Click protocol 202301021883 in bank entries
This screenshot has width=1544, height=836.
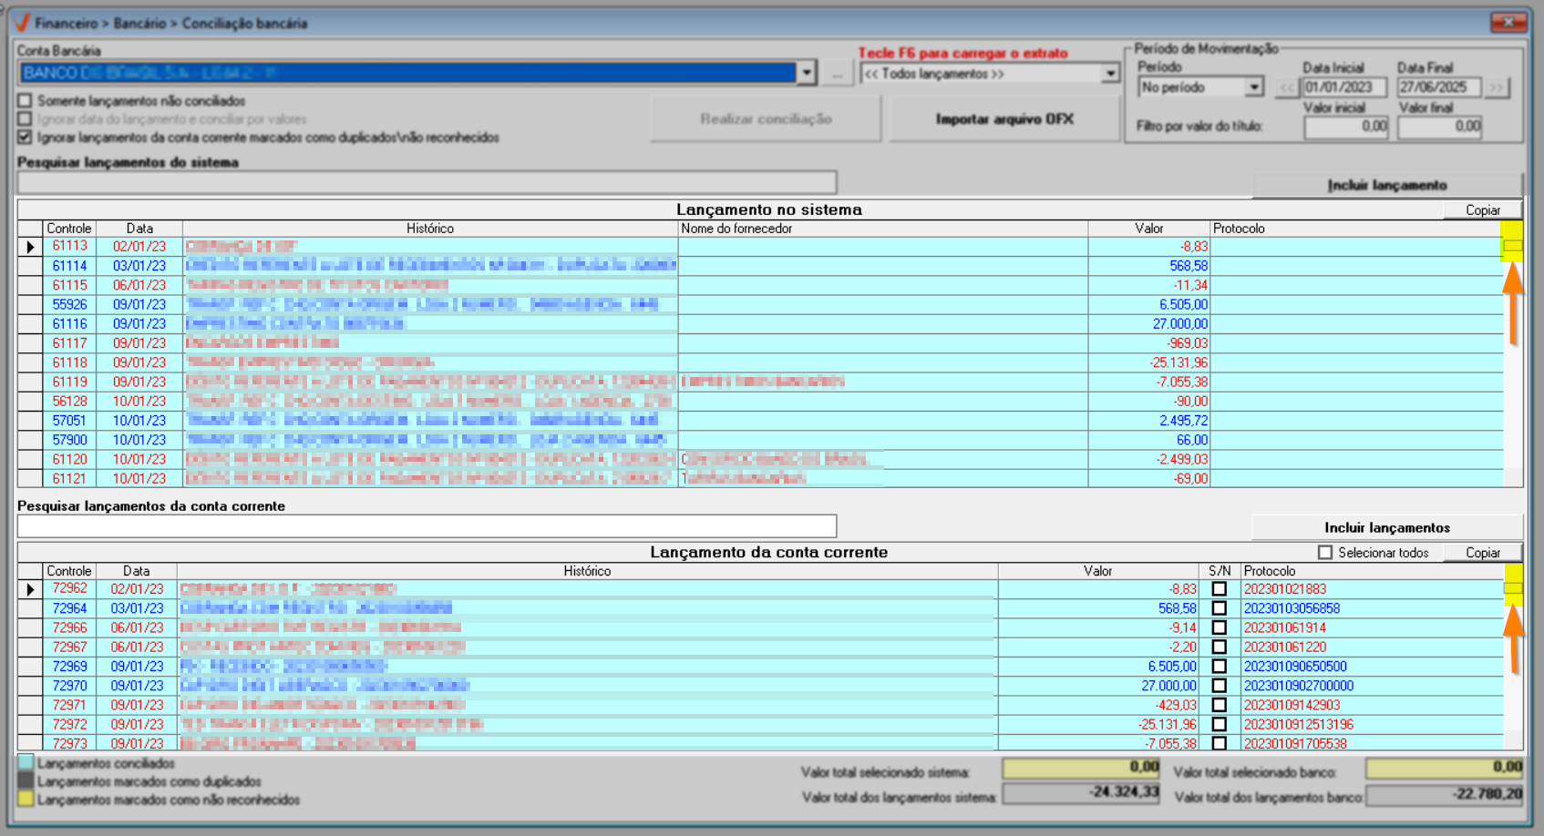click(x=1285, y=589)
